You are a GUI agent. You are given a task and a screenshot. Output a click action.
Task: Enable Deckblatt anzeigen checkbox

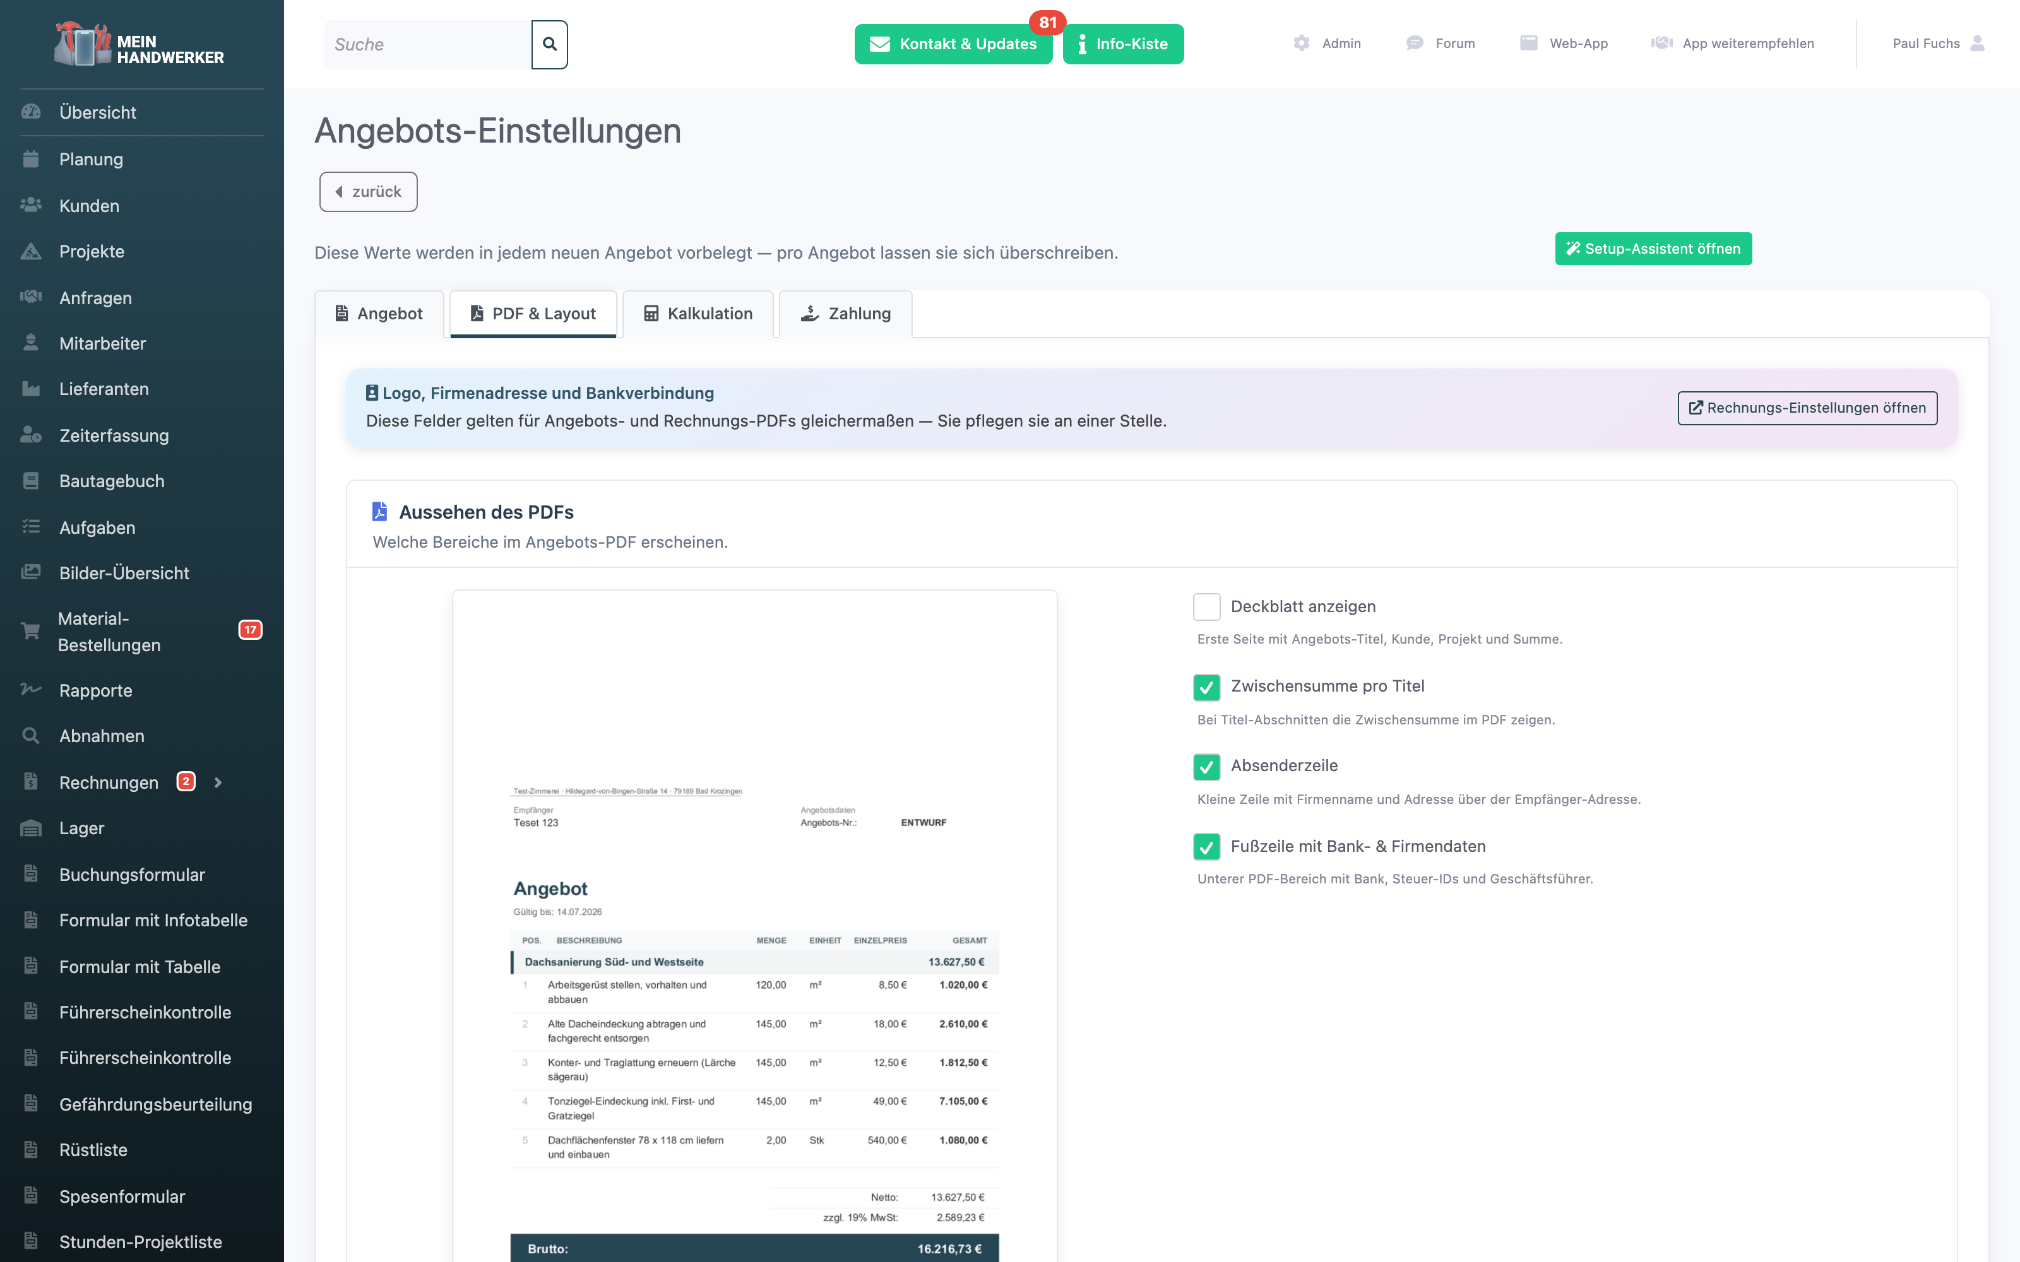(x=1206, y=607)
